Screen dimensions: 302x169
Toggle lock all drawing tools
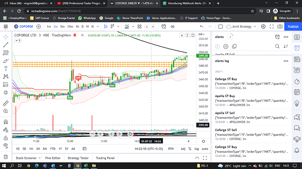coord(6,138)
